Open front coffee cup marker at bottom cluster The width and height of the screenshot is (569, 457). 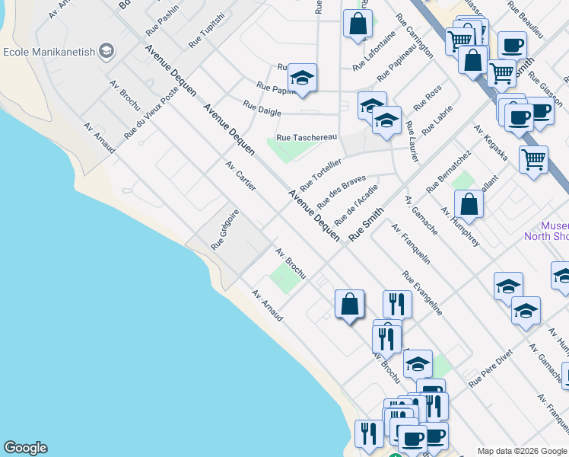coord(412,440)
